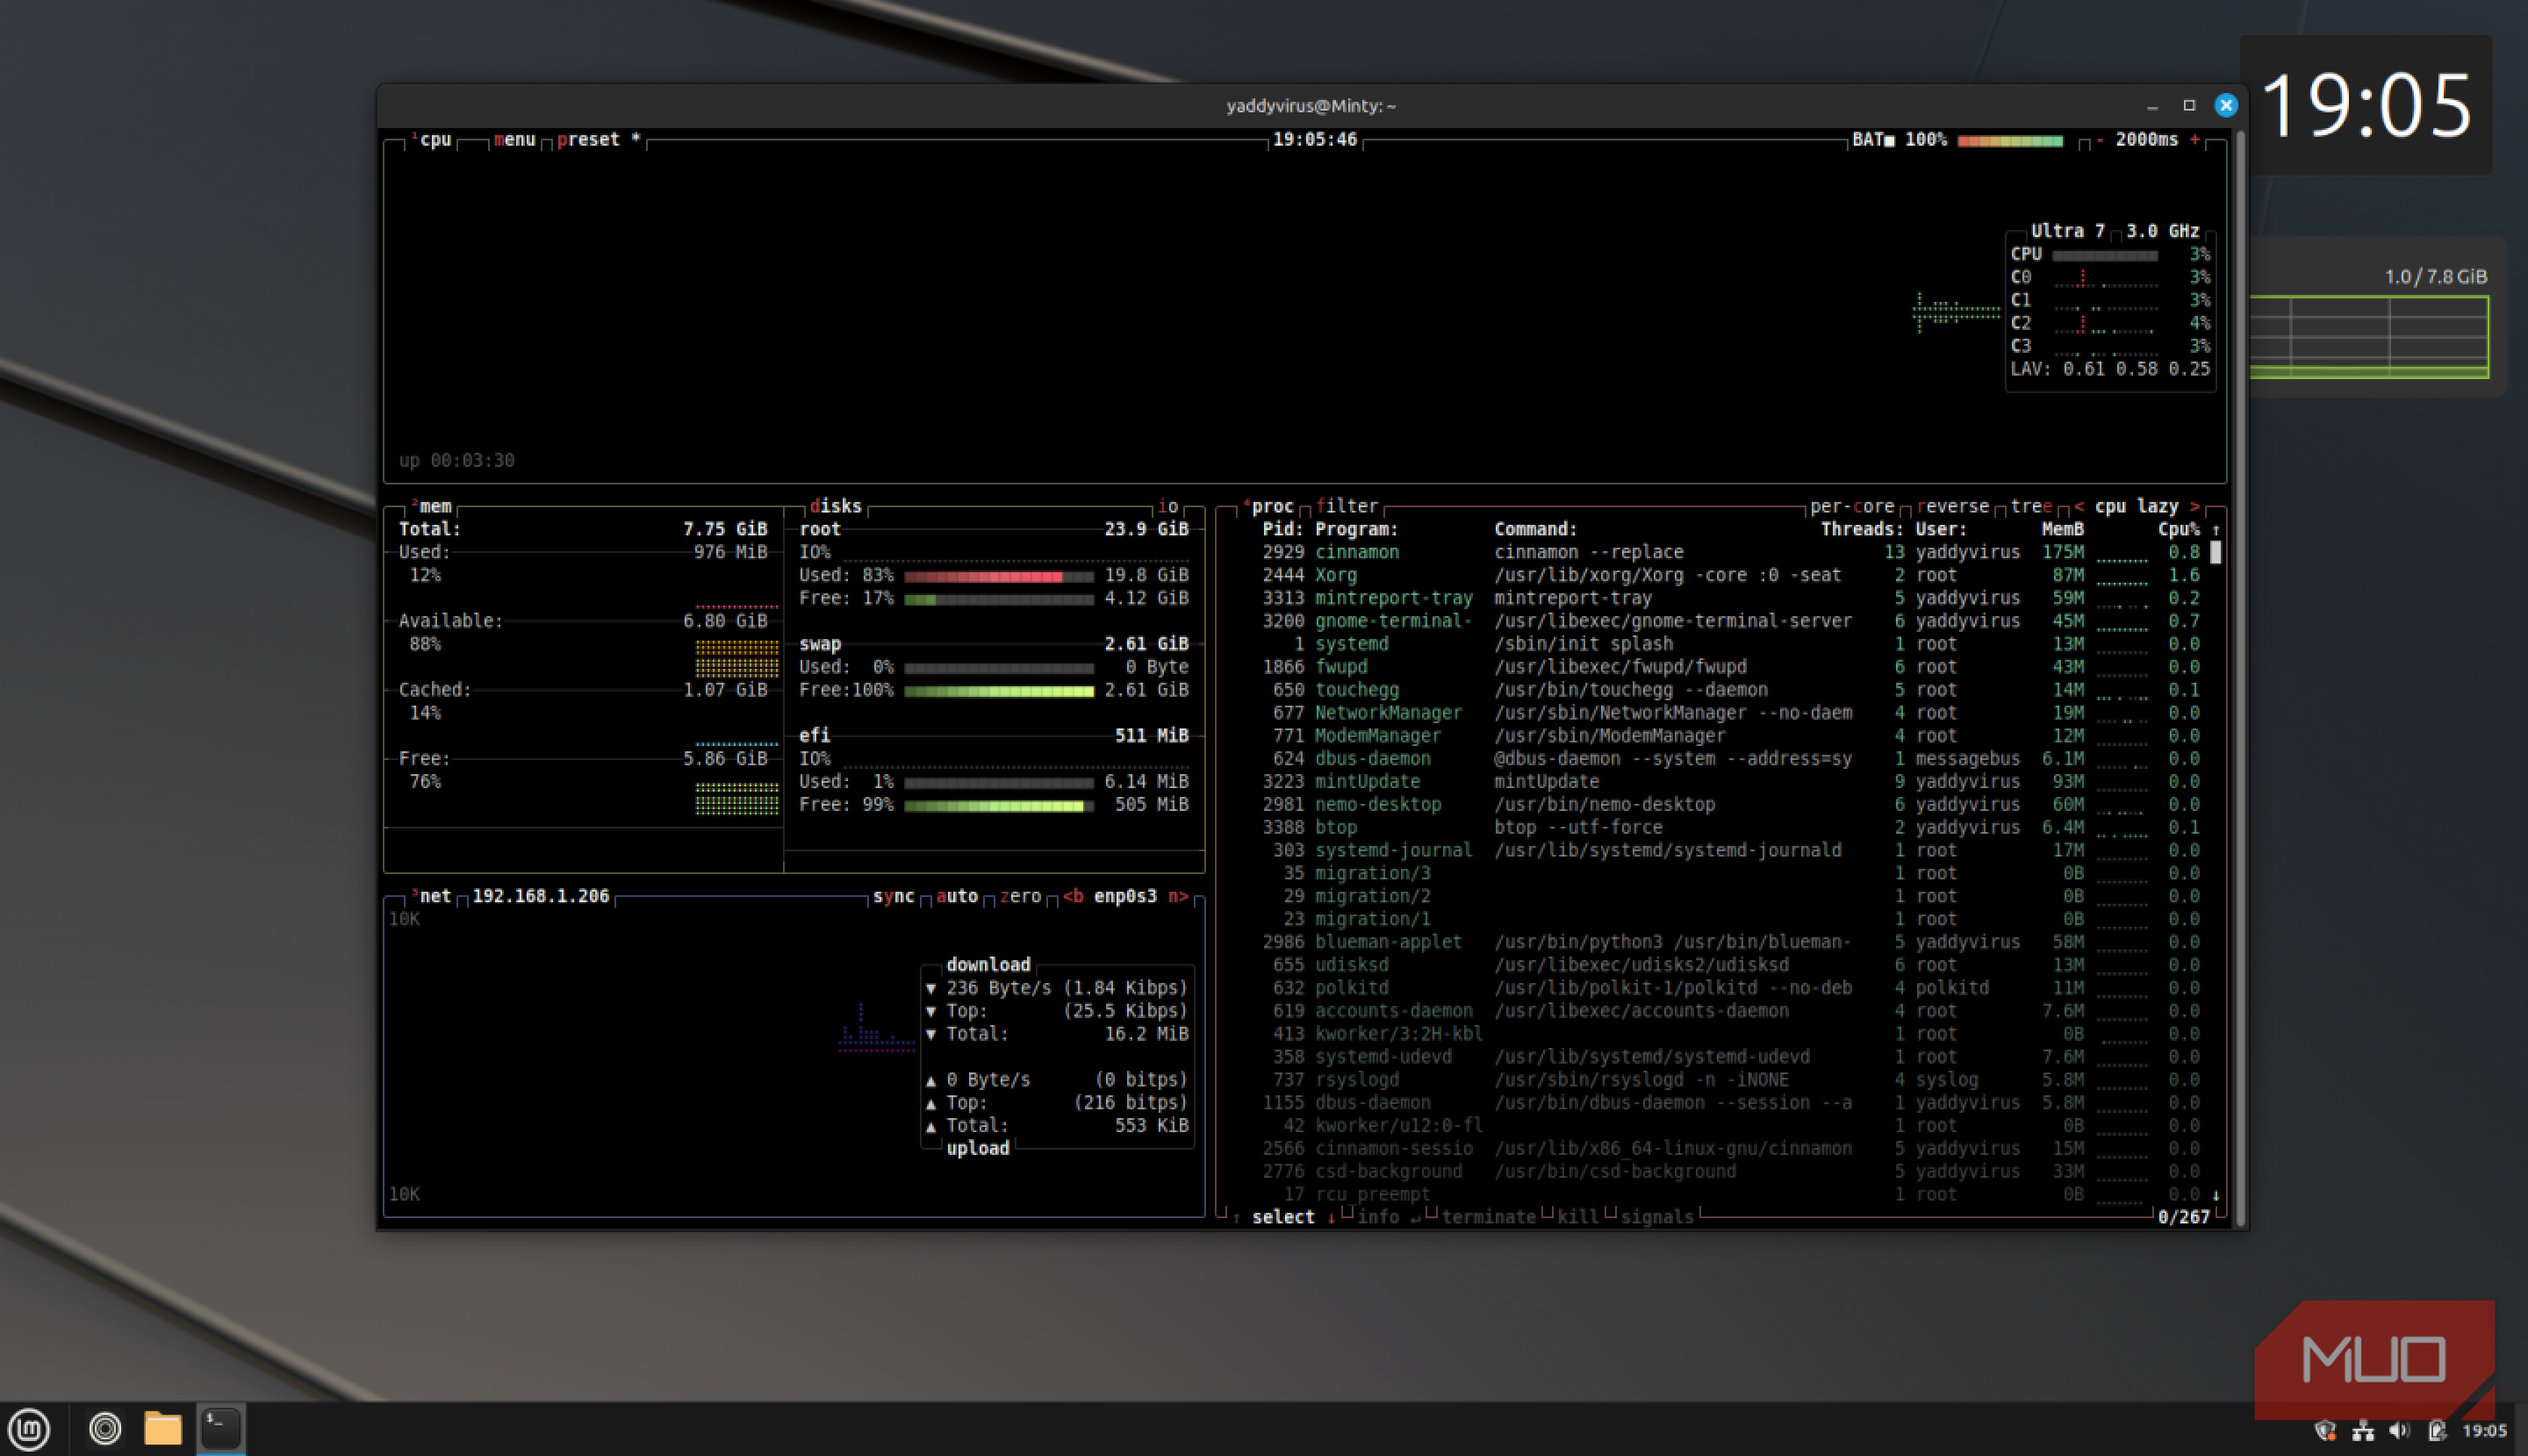Toggle the disks io mode
2528x1456 pixels.
[x=1167, y=506]
